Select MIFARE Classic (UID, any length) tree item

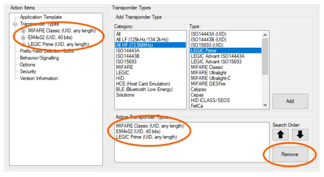62,31
